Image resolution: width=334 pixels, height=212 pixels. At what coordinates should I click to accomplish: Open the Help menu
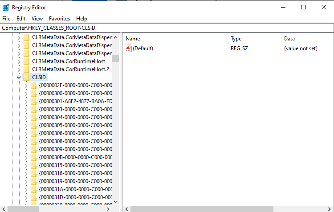click(81, 19)
